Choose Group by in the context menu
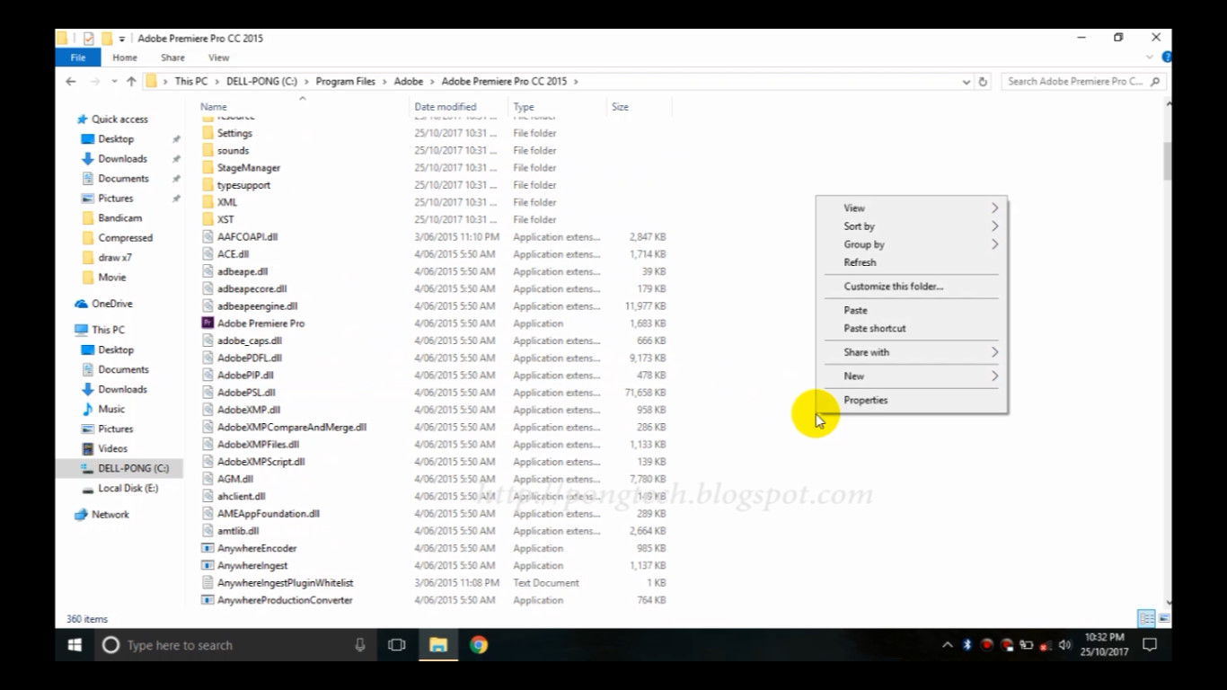Screen dimensions: 1227x690 (x=912, y=244)
